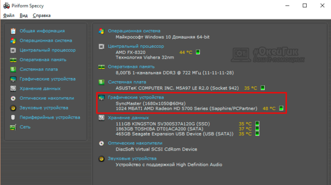The image size is (331, 185).
Task: Click the disc icon beside Оптические накопители in sidebar
Action: coord(13,98)
